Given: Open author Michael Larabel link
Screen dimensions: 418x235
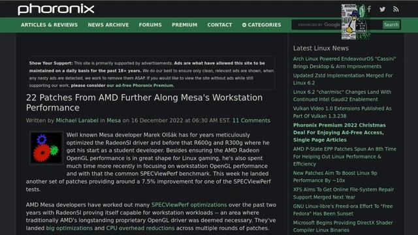Looking at the screenshot, I should (x=77, y=120).
